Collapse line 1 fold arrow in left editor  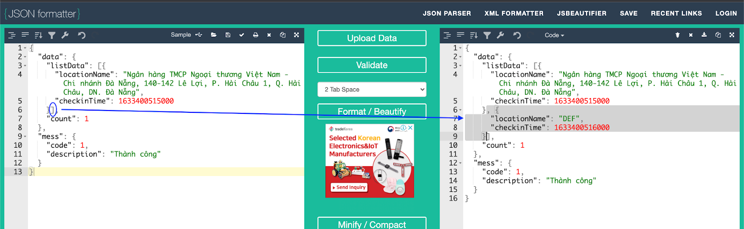25,48
